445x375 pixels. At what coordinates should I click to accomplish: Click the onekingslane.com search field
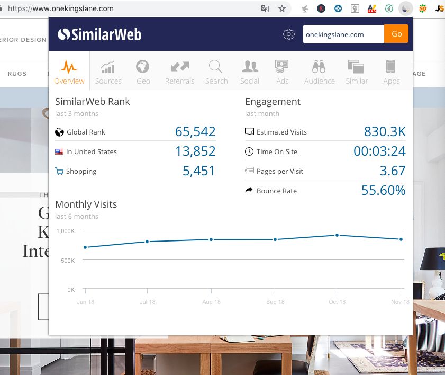coord(343,34)
